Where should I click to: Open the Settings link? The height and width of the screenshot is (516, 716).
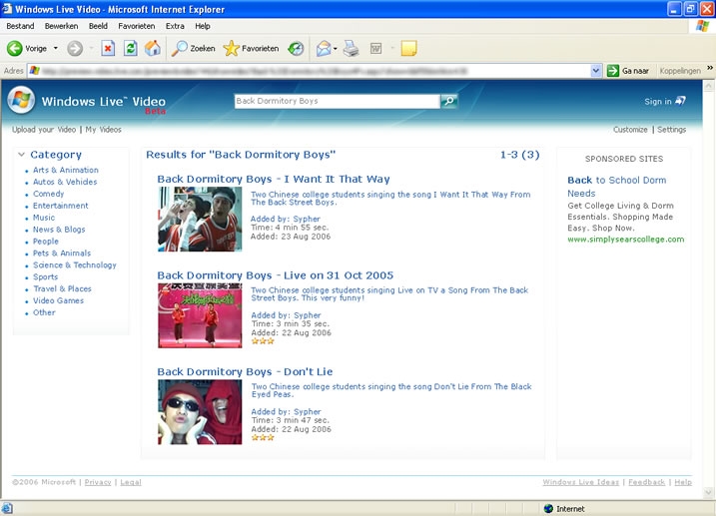(x=671, y=130)
